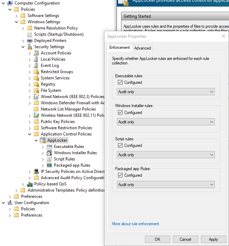
Task: Click the Policy-based QoS chart icon
Action: (x=30, y=184)
